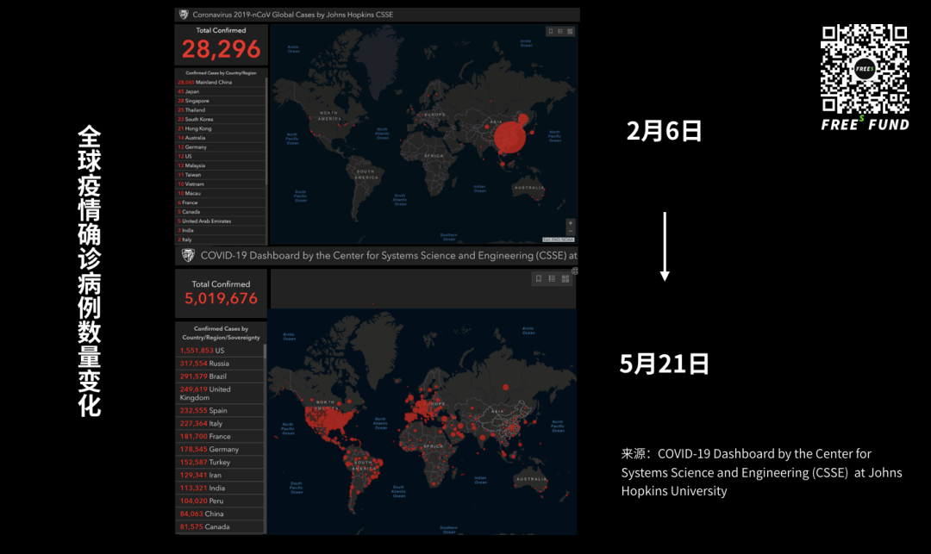The height and width of the screenshot is (554, 931).
Task: Click the scrollbar of the lower country list
Action: point(265,388)
